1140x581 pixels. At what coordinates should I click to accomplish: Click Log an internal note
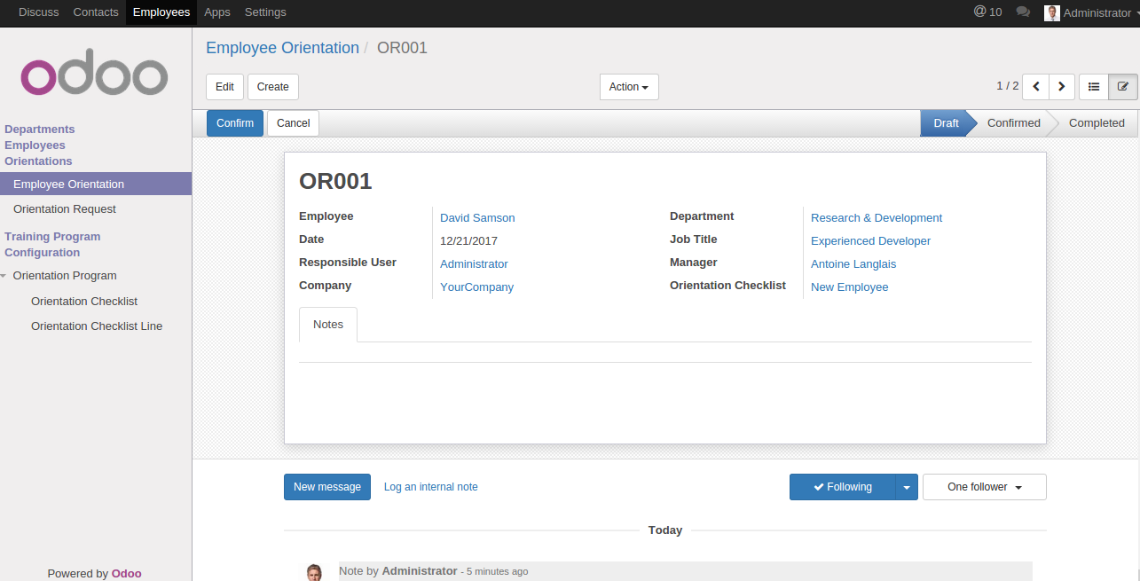431,487
